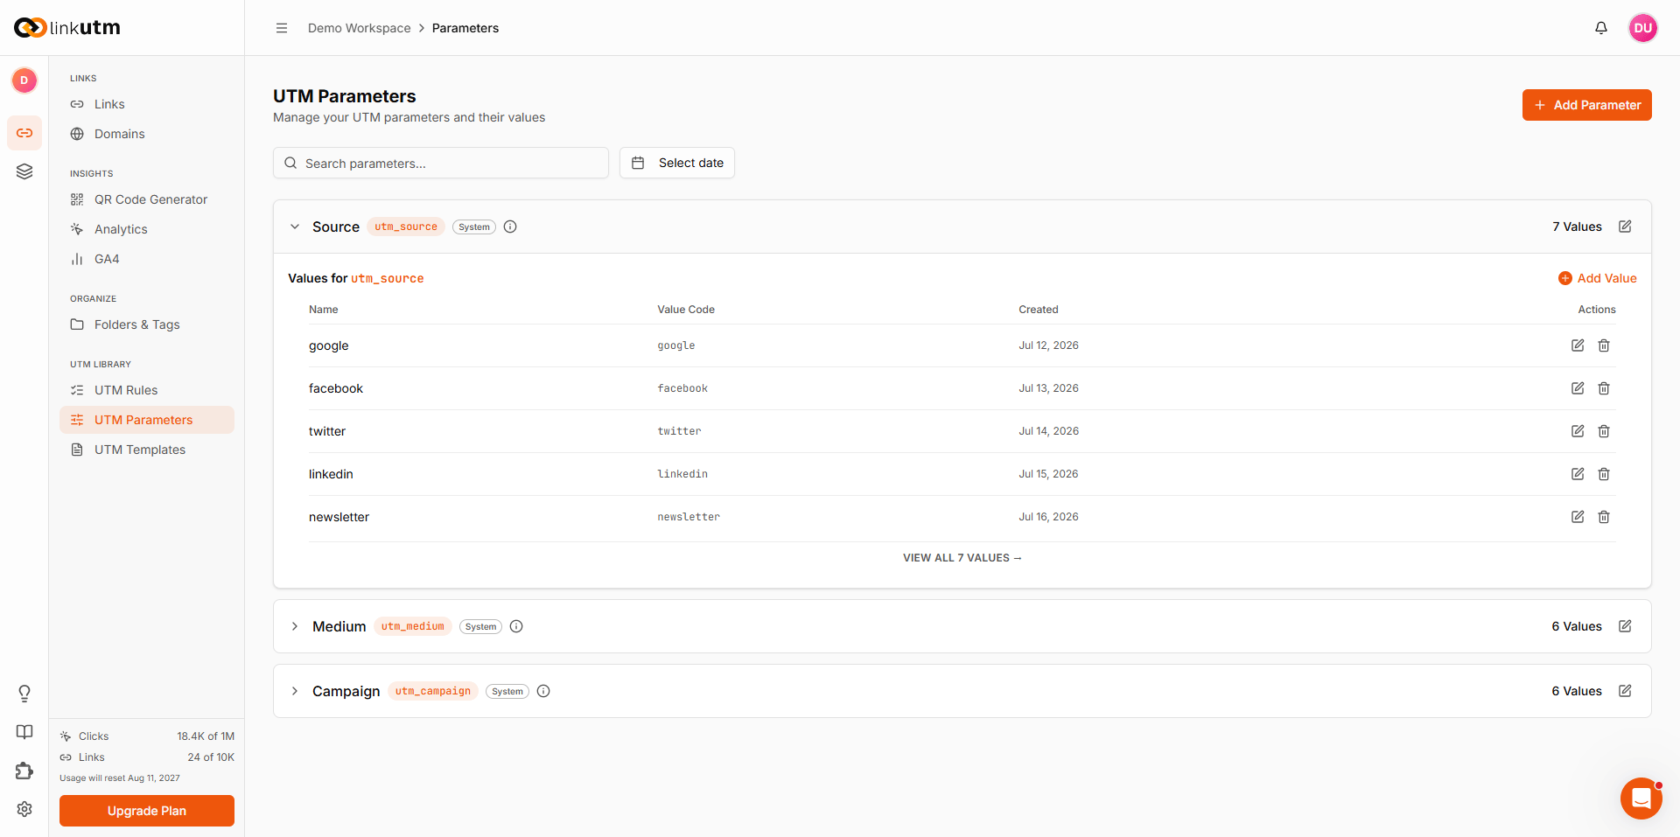Viewport: 1680px width, 837px height.
Task: Edit the Medium parameter
Action: 1625,626
